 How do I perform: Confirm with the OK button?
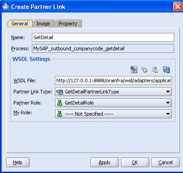pyautogui.click(x=135, y=162)
